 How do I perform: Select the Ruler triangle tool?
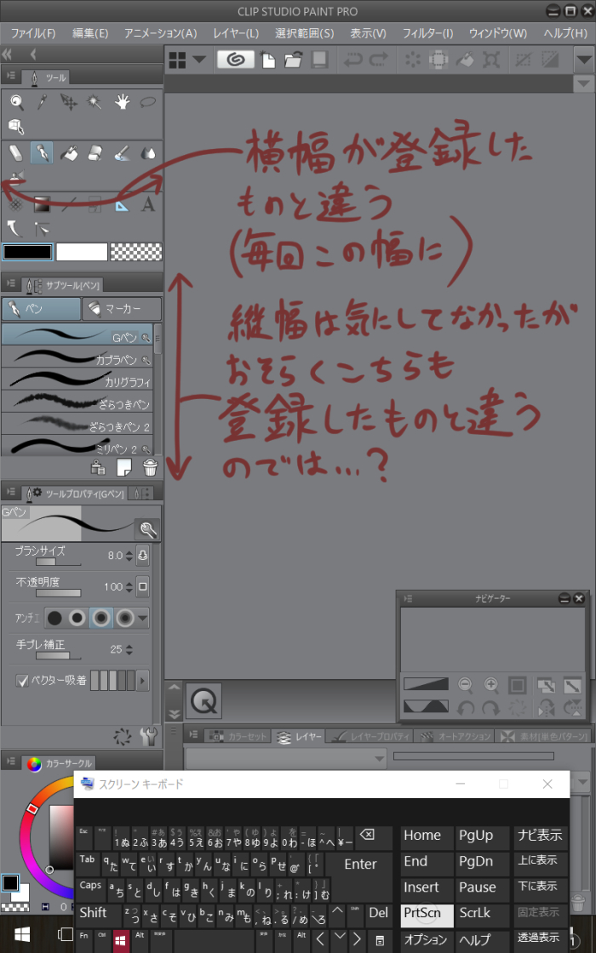point(122,205)
